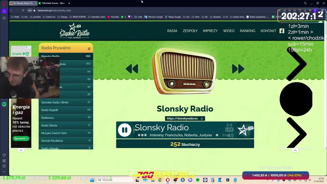Go back in browser history
This screenshot has height=184, width=327.
pos(11,10)
